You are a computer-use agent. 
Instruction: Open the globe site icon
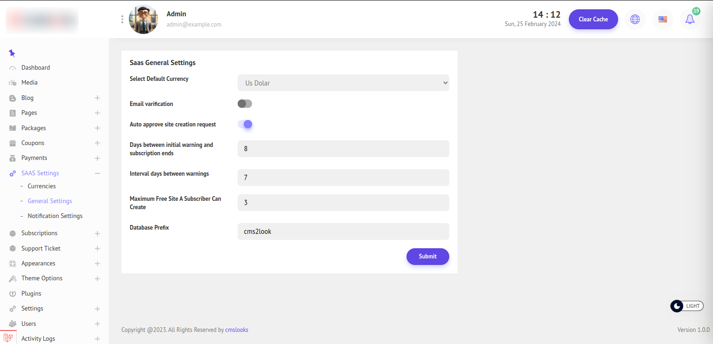point(635,20)
